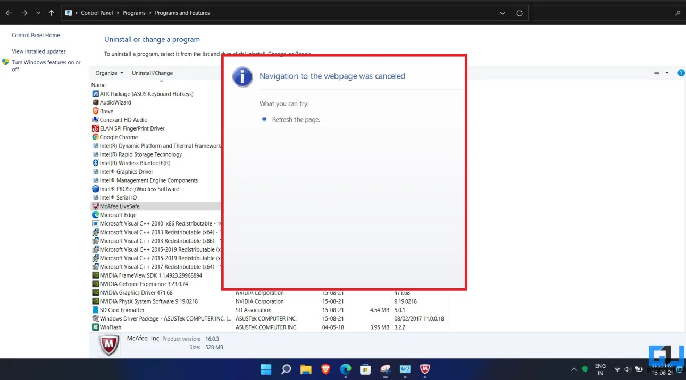Open recent locations dropdown chevron

(38, 13)
